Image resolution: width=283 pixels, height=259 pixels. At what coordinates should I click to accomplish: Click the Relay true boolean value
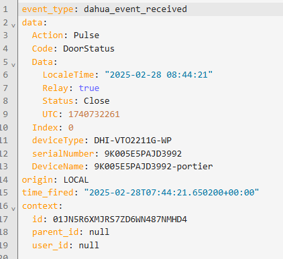(x=89, y=88)
